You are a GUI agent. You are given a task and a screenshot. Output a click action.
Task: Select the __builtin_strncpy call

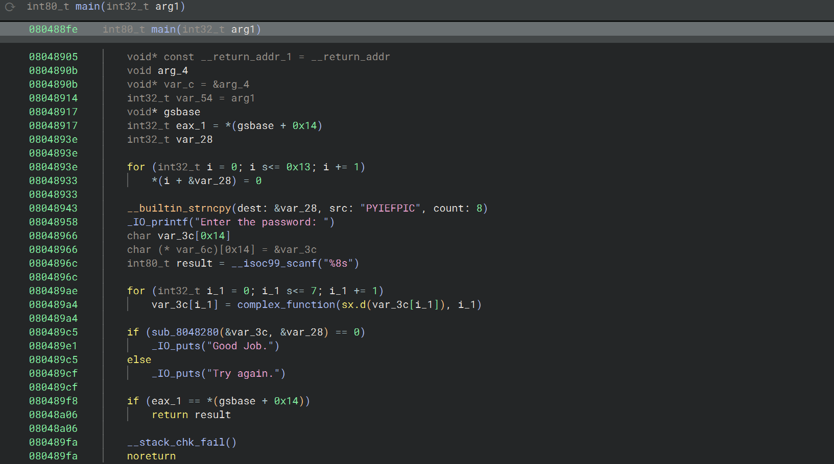pyautogui.click(x=179, y=208)
